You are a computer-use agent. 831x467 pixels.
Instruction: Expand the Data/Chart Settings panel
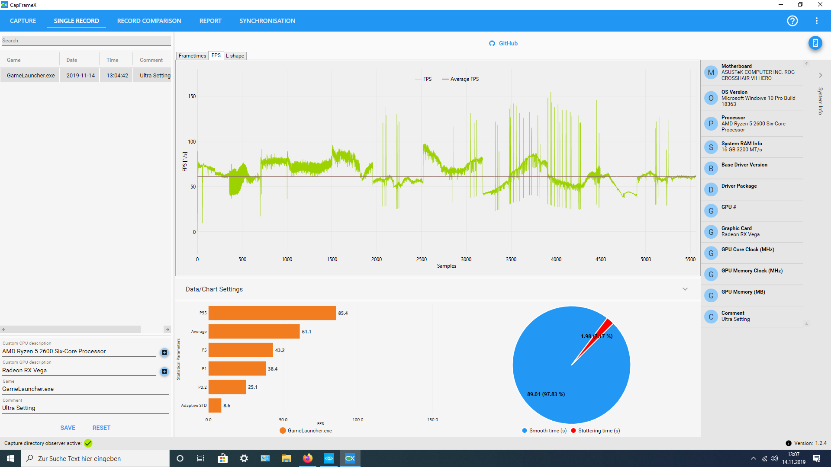coord(685,289)
